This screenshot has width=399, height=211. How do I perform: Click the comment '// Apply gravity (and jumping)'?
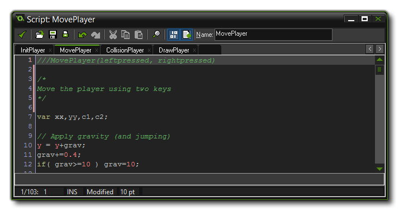tap(103, 136)
